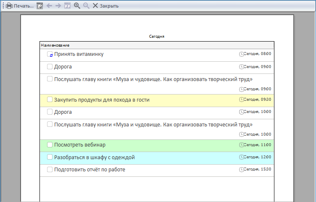Click the clock icon beside 'Сегодня, 08:00'
Image resolution: width=316 pixels, height=202 pixels.
click(x=241, y=54)
